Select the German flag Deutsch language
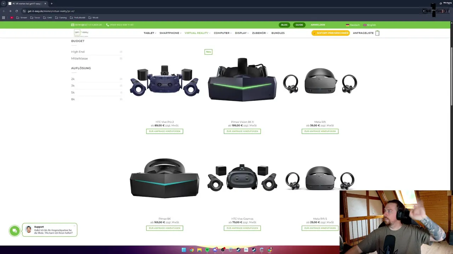This screenshot has height=254, width=453. coord(352,25)
